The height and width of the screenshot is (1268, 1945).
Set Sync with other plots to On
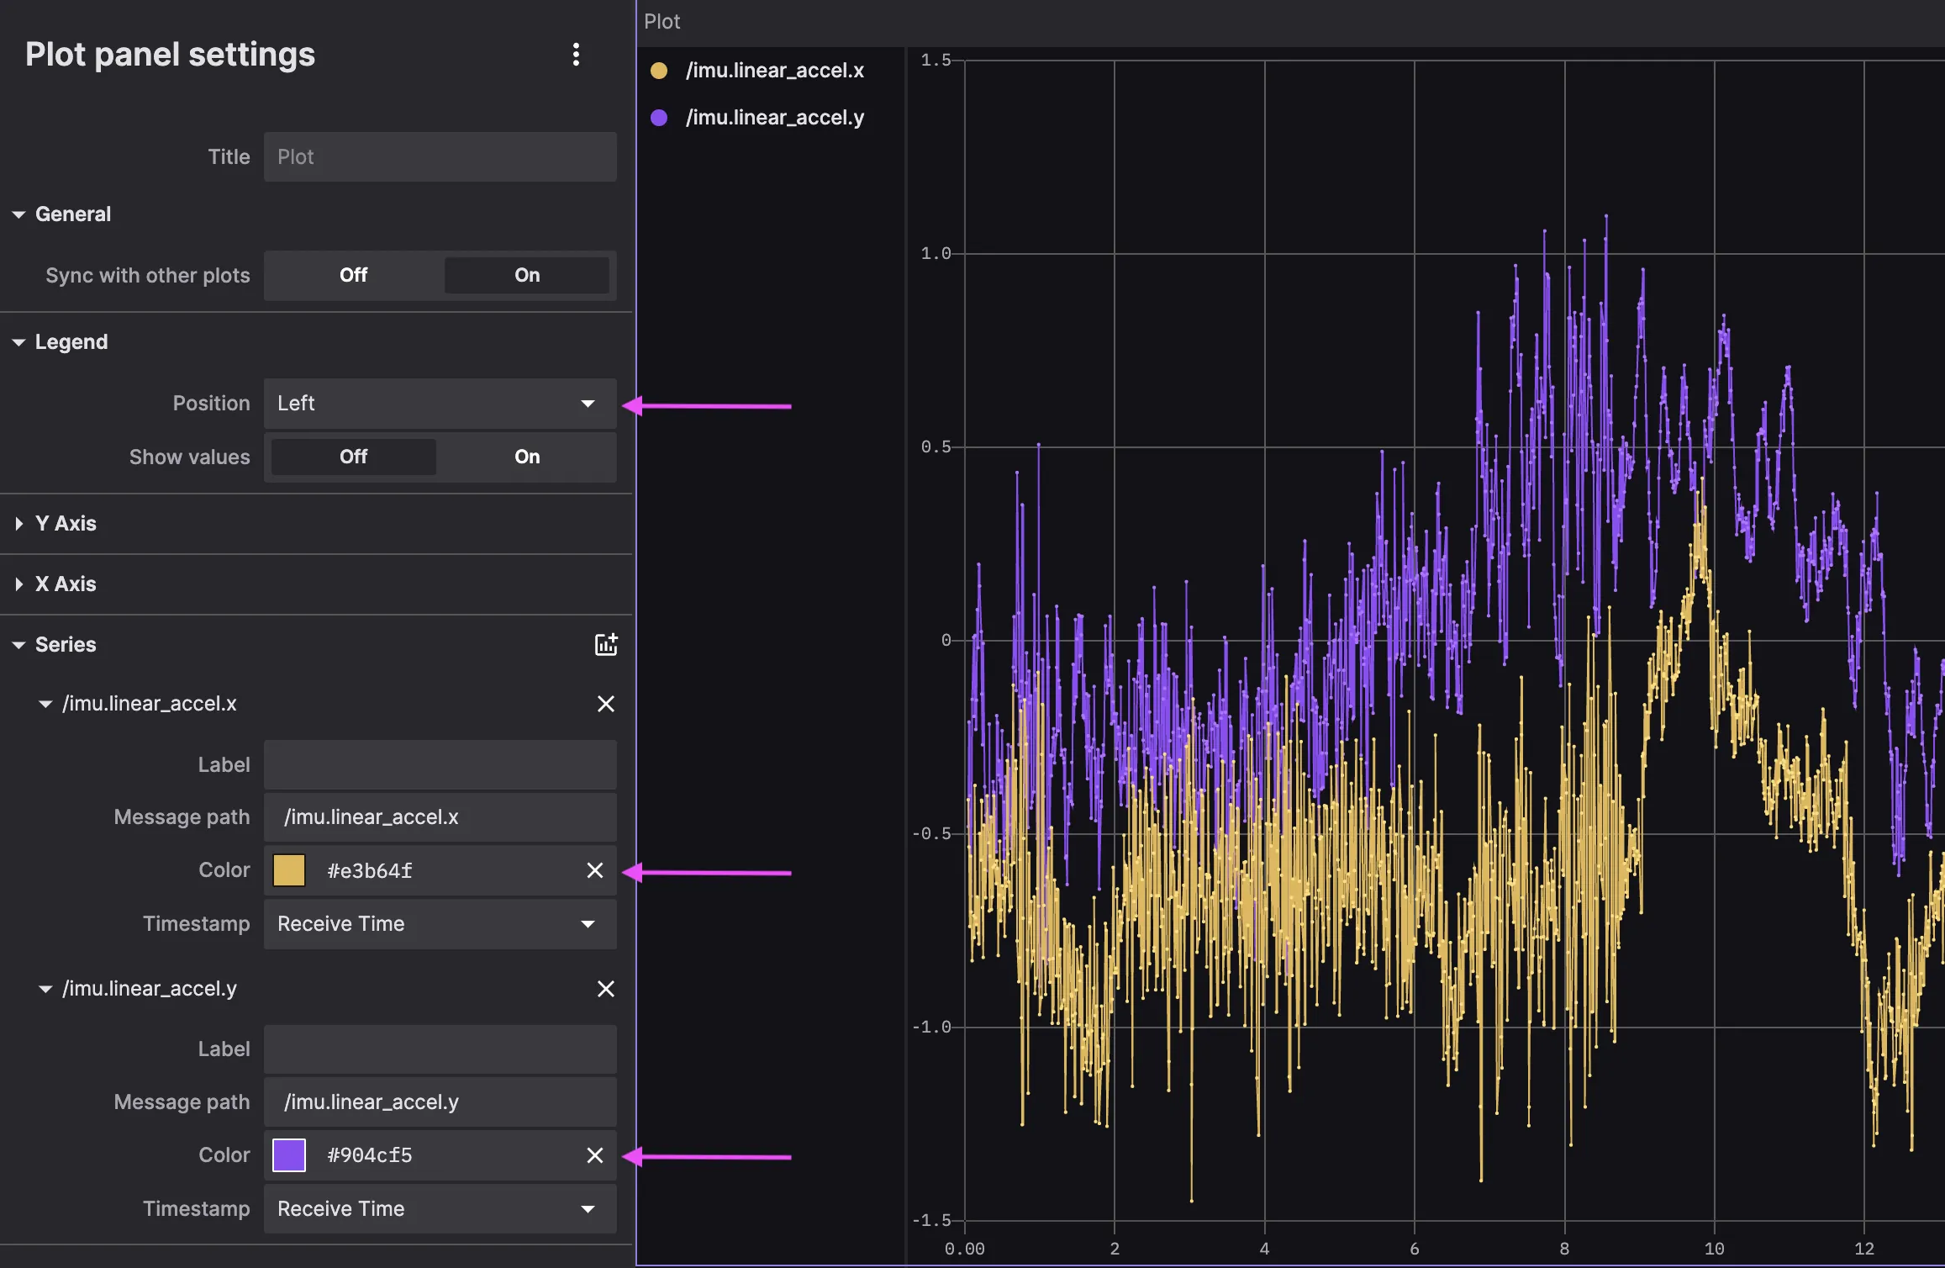point(527,275)
